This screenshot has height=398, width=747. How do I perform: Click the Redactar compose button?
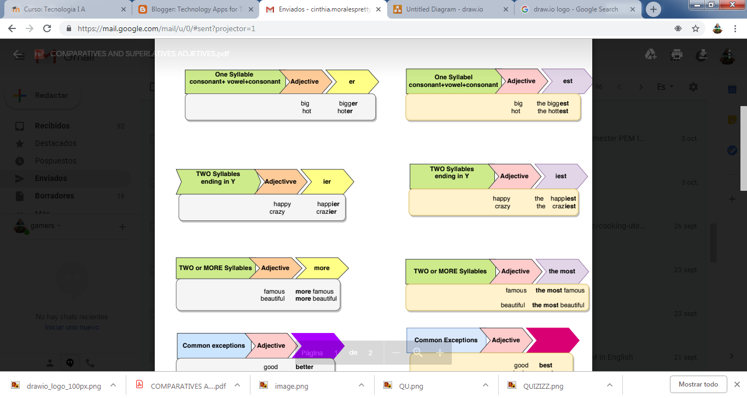(x=43, y=96)
